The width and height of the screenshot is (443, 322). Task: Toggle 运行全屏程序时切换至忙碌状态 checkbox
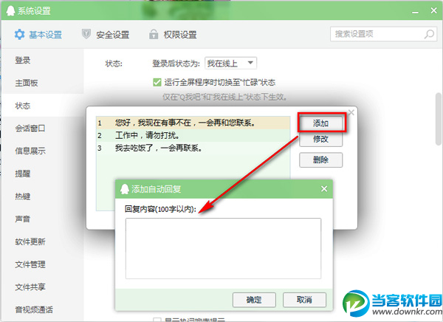[157, 82]
